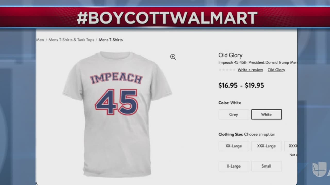Choose the XXX-Large clothing size
Image resolution: width=330 pixels, height=185 pixels.
tap(266, 146)
